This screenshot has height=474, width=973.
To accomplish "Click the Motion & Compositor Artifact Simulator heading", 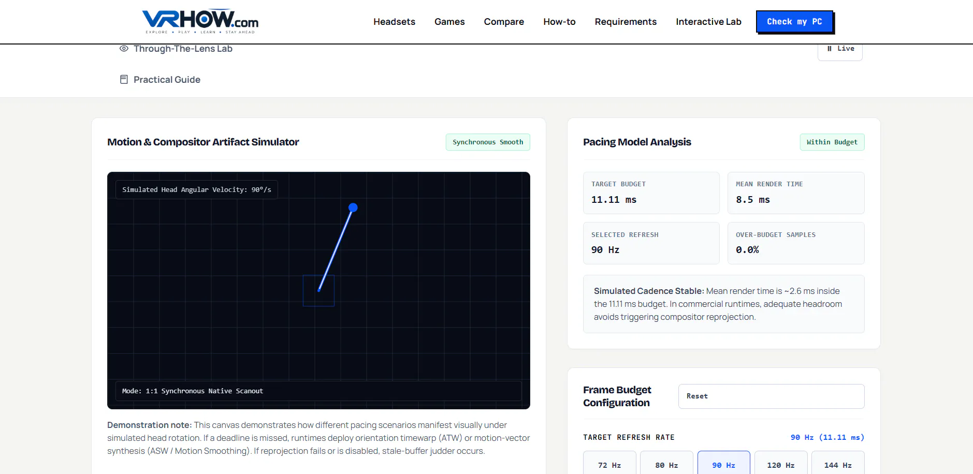I will click(203, 142).
